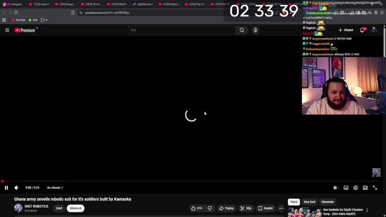Screen dimensions: 386x217
Task: Click the 46 B abone subscriber count
Action: [30, 211]
